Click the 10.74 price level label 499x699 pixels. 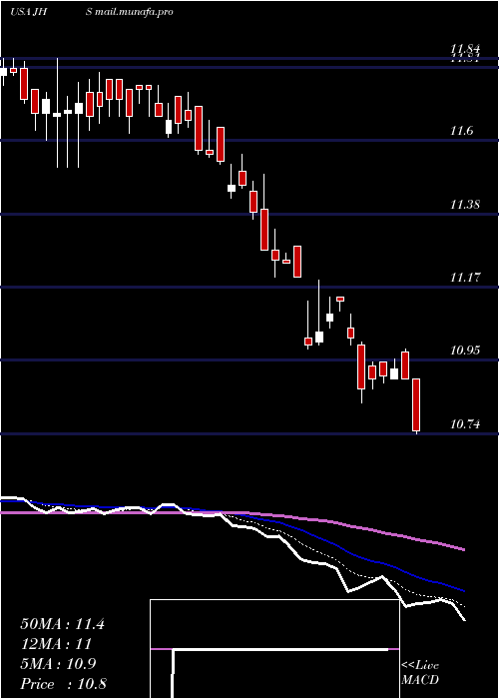click(466, 424)
